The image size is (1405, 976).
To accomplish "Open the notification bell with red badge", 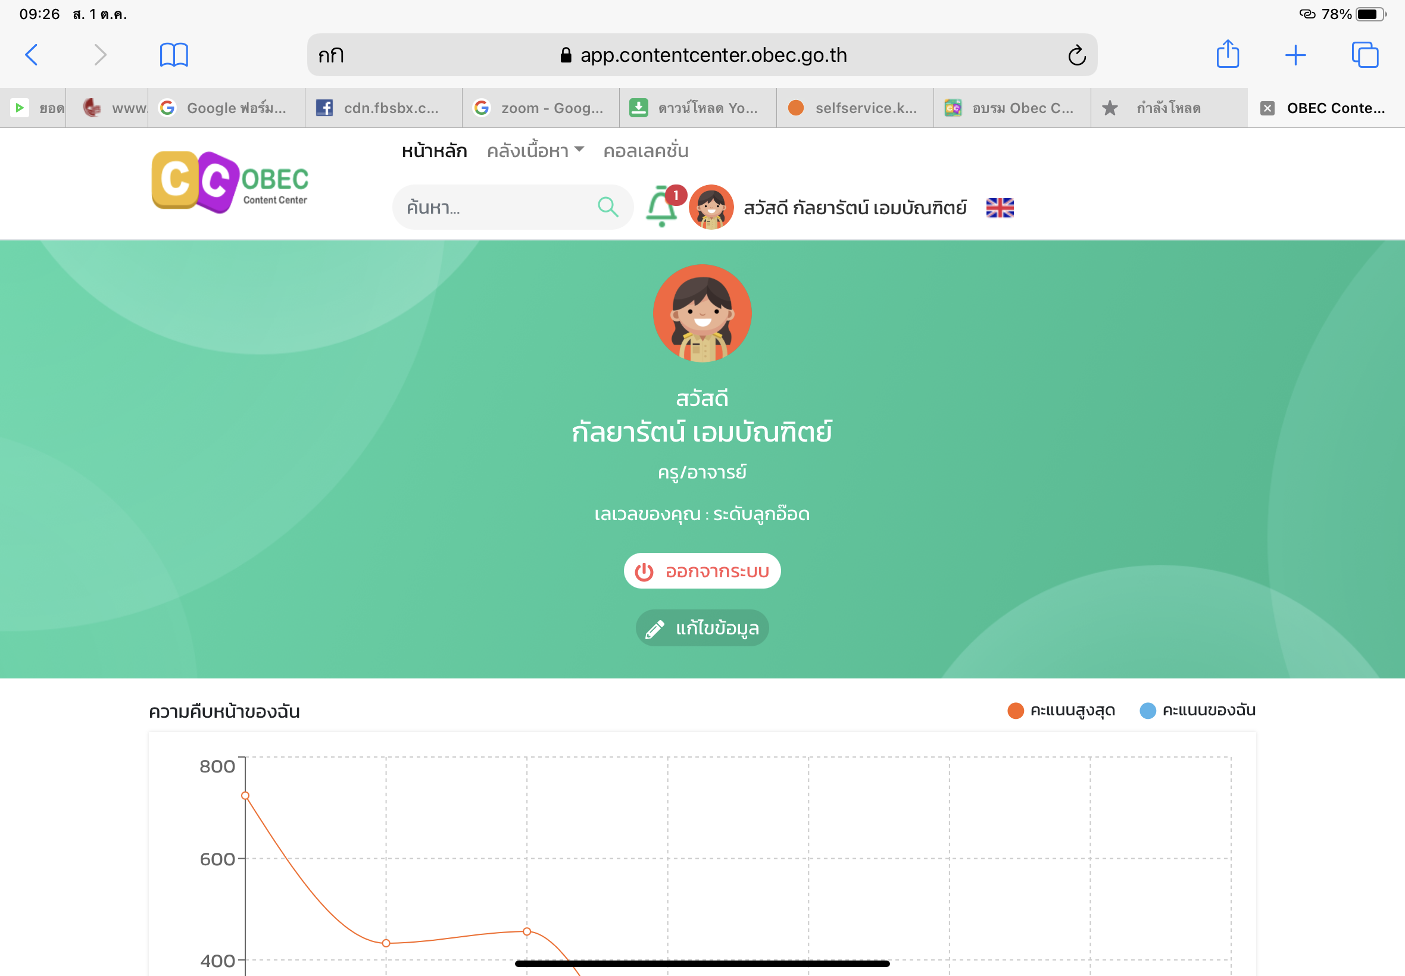I will point(664,206).
